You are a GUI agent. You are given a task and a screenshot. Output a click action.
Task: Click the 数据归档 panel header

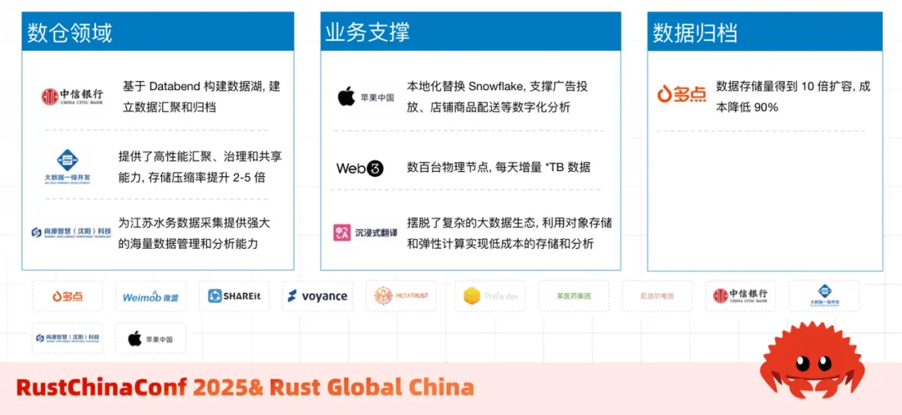click(x=765, y=33)
